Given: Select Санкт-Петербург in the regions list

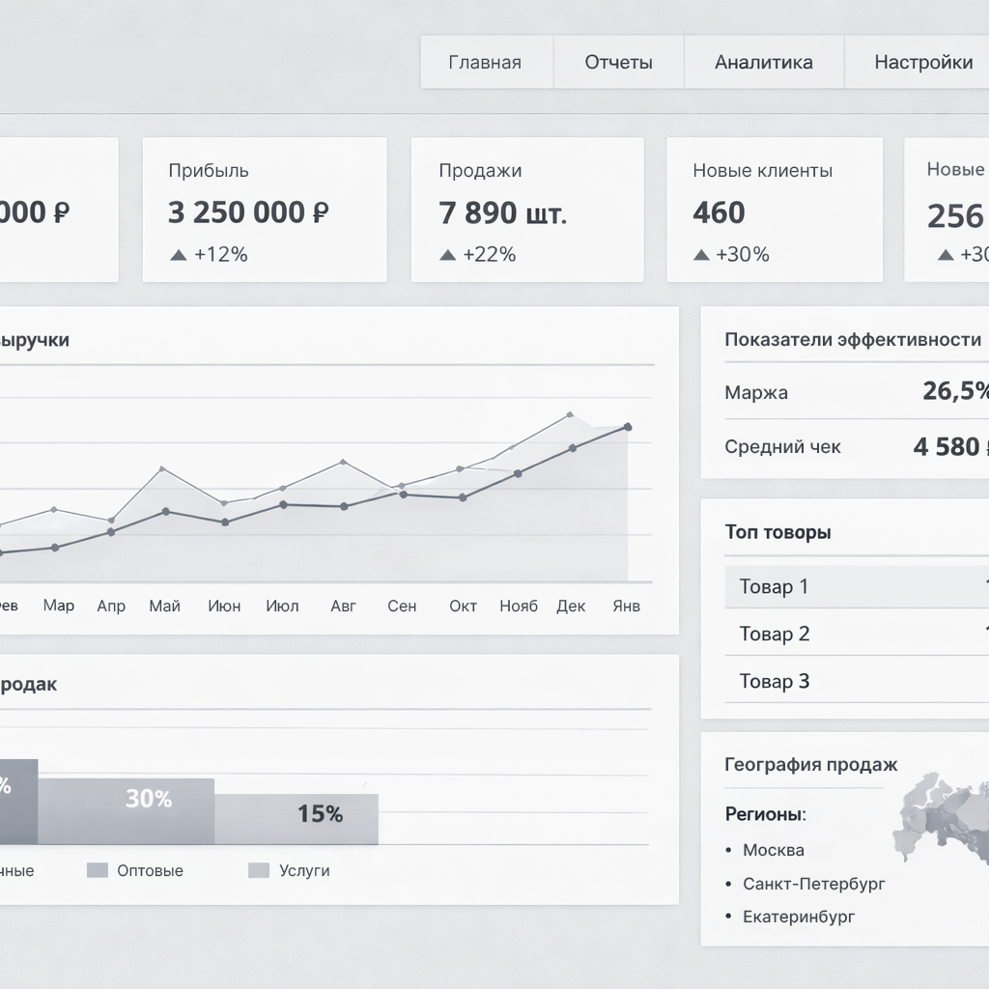Looking at the screenshot, I should tap(813, 884).
